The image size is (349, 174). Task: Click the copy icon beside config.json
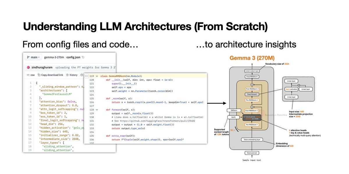point(83,57)
